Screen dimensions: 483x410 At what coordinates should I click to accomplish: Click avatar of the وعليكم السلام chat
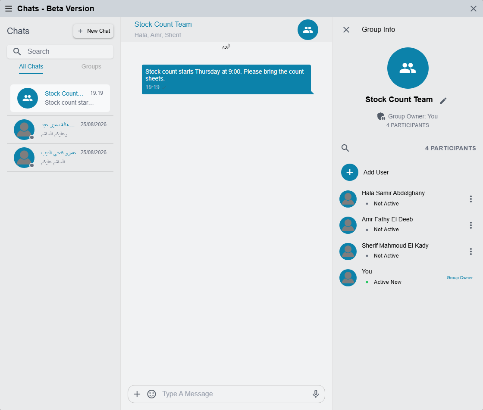(x=24, y=130)
